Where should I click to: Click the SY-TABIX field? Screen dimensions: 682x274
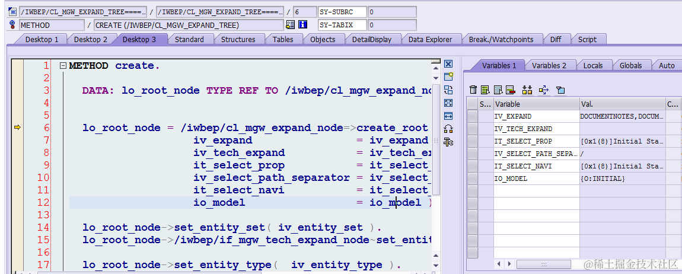343,26
